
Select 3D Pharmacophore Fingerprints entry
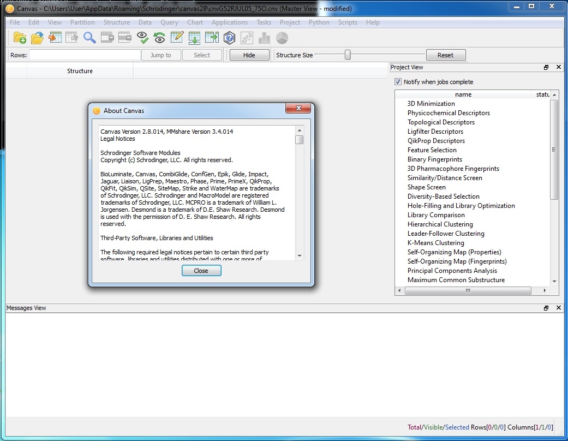[453, 169]
